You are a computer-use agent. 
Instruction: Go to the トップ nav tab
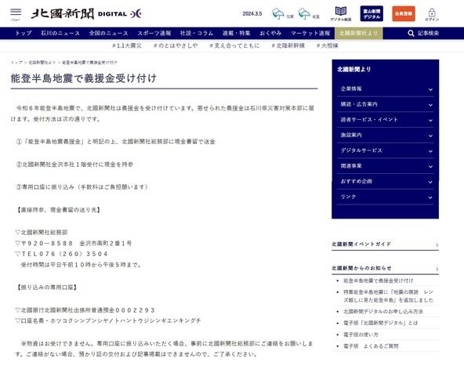tap(24, 33)
